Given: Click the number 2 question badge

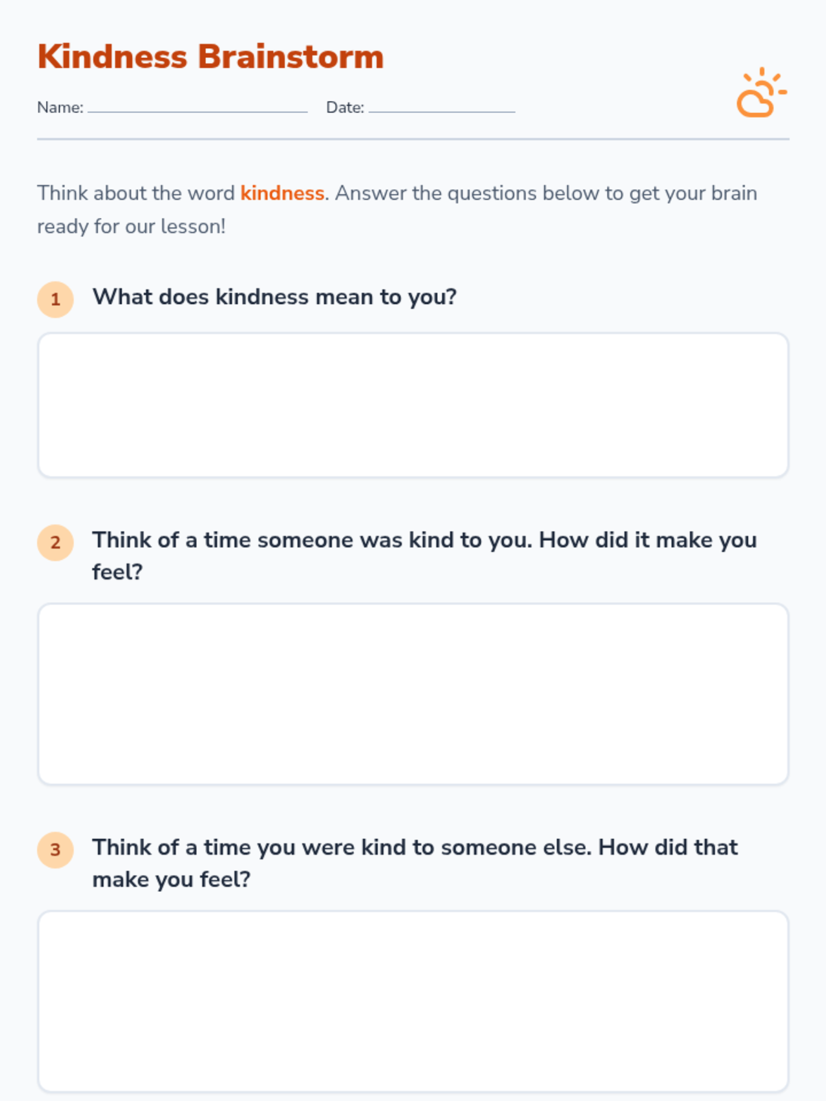Looking at the screenshot, I should point(56,542).
